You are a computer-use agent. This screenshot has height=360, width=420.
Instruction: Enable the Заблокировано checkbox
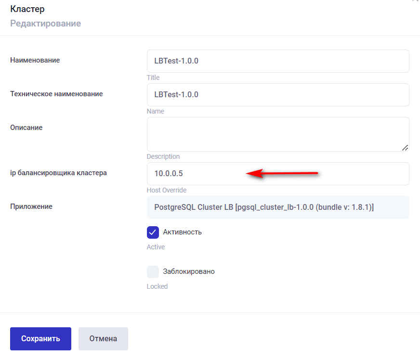click(153, 272)
